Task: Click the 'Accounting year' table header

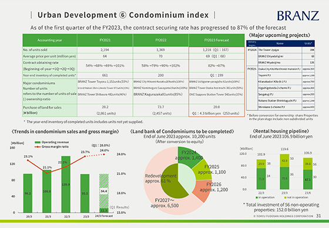Action: click(50, 40)
